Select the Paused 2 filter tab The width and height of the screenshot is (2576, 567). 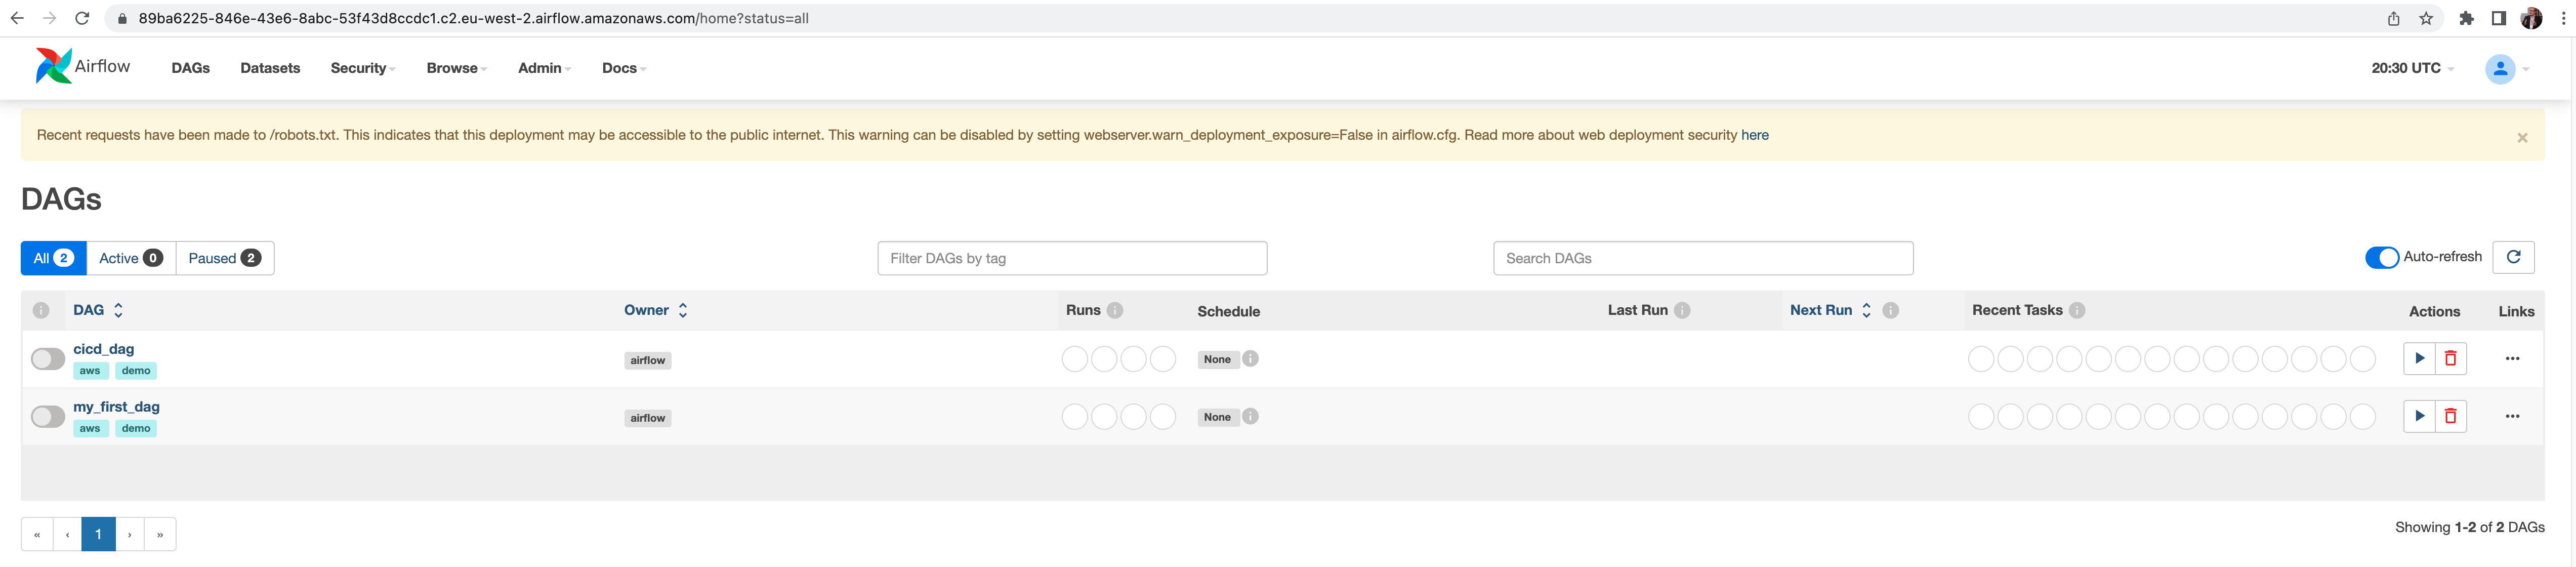coord(224,258)
